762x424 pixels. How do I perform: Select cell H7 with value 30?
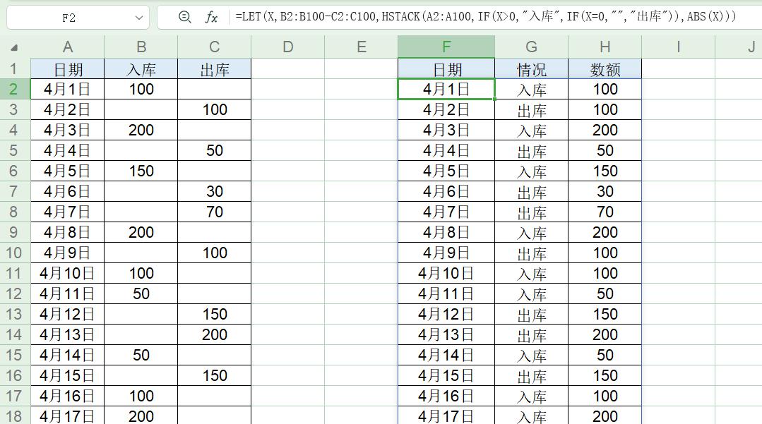(605, 191)
